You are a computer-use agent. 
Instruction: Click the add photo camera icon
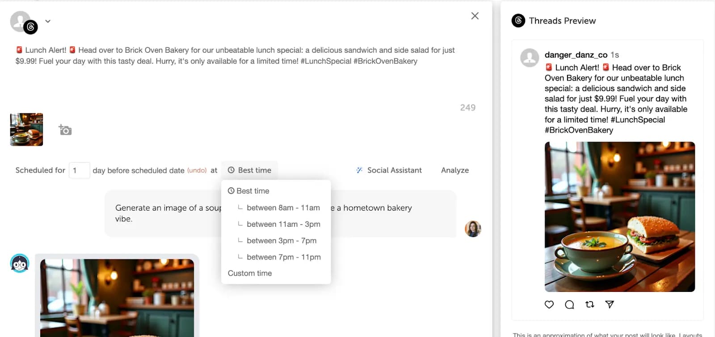click(x=65, y=130)
